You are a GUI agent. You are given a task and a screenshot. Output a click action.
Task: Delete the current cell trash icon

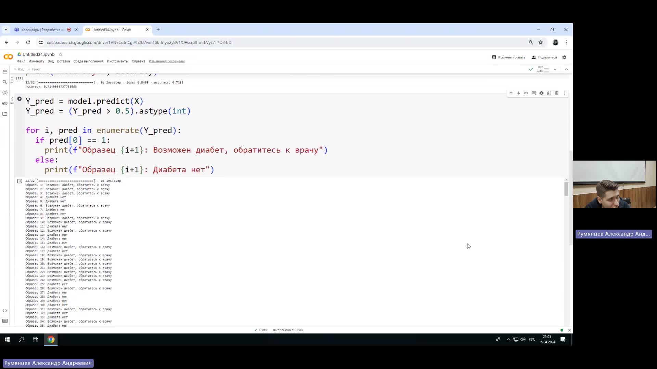[557, 93]
